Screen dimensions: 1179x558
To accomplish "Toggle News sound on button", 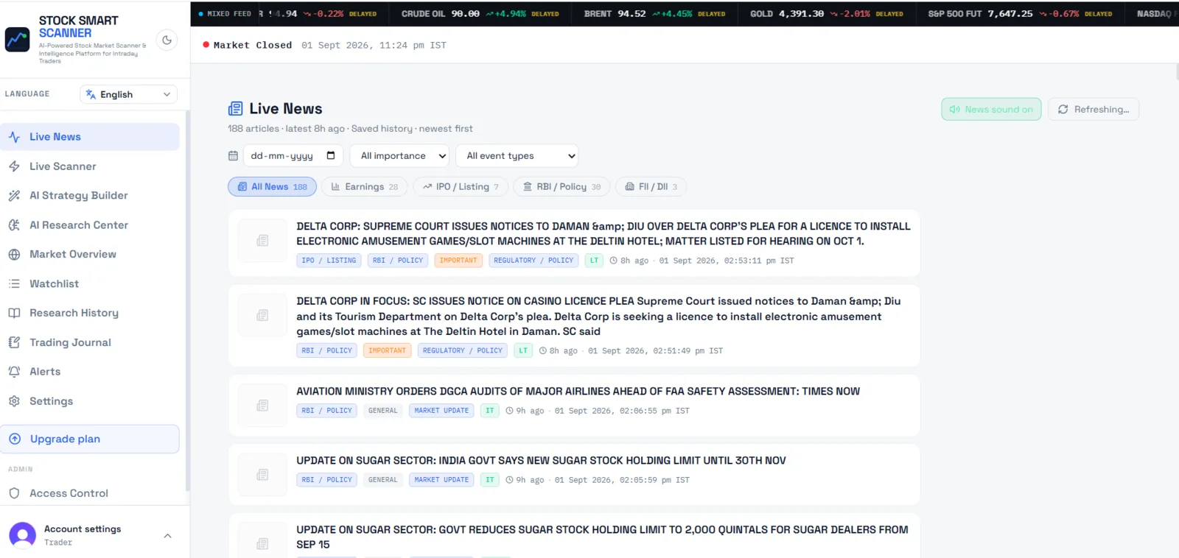I will point(991,109).
